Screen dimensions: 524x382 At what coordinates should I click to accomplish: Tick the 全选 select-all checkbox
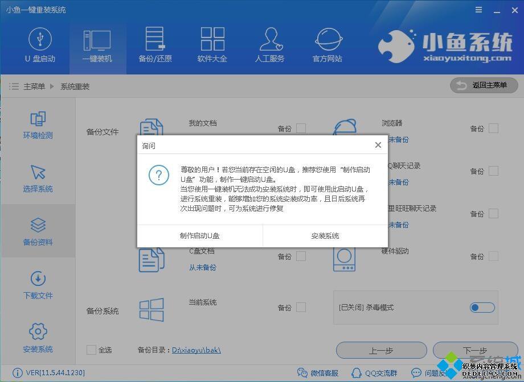[91, 350]
